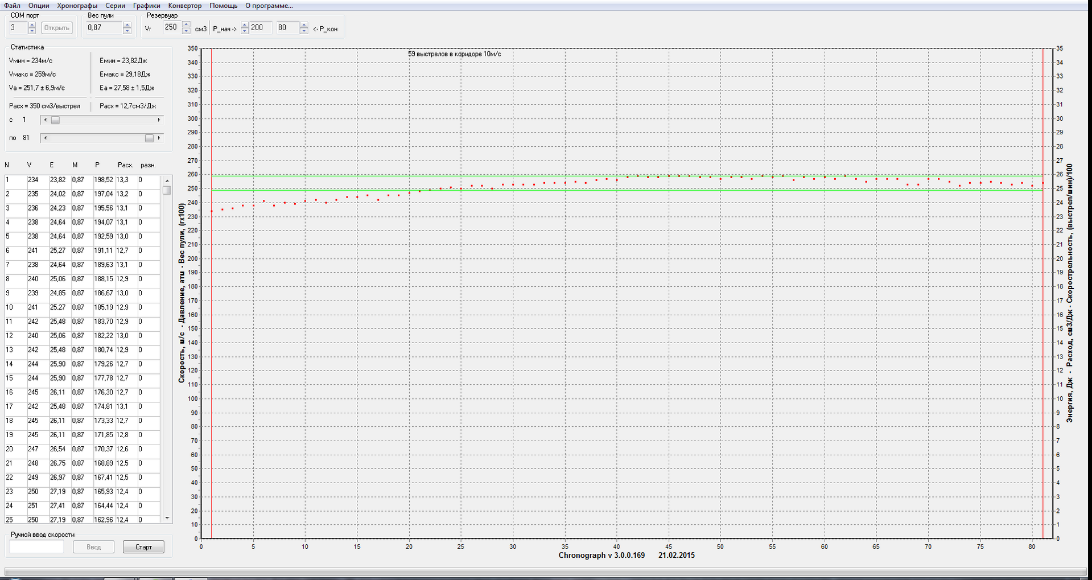Open the Конвертор menu
The width and height of the screenshot is (1092, 580).
click(x=184, y=6)
